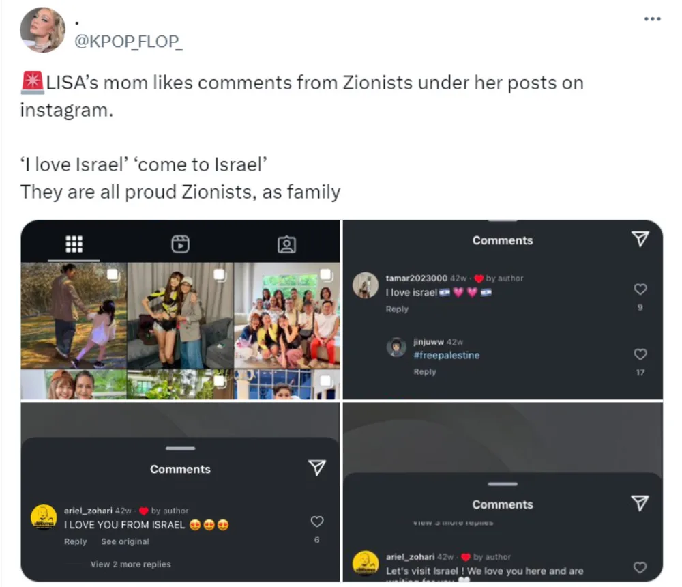The image size is (682, 587).
Task: Click 'See original' under ariel_zohari's comment
Action: (125, 541)
